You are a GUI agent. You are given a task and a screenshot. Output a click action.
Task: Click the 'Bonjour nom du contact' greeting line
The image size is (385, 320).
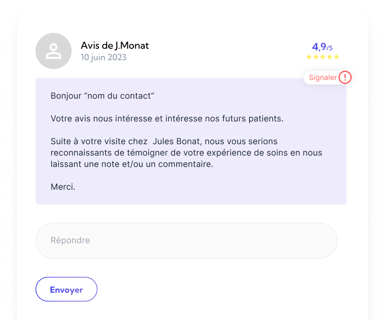tap(102, 96)
